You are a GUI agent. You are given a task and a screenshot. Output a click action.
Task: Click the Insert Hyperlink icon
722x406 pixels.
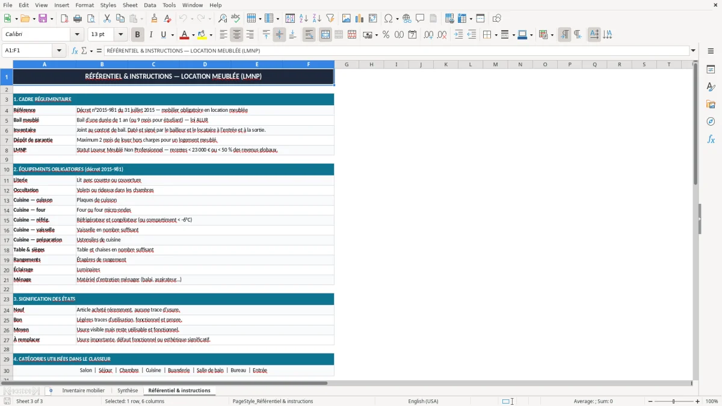tap(407, 19)
